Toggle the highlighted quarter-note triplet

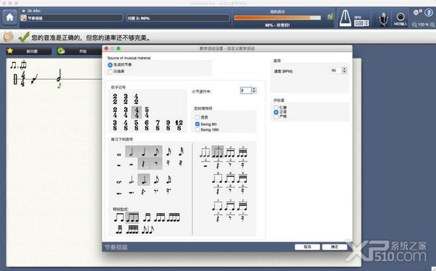[x=218, y=151]
